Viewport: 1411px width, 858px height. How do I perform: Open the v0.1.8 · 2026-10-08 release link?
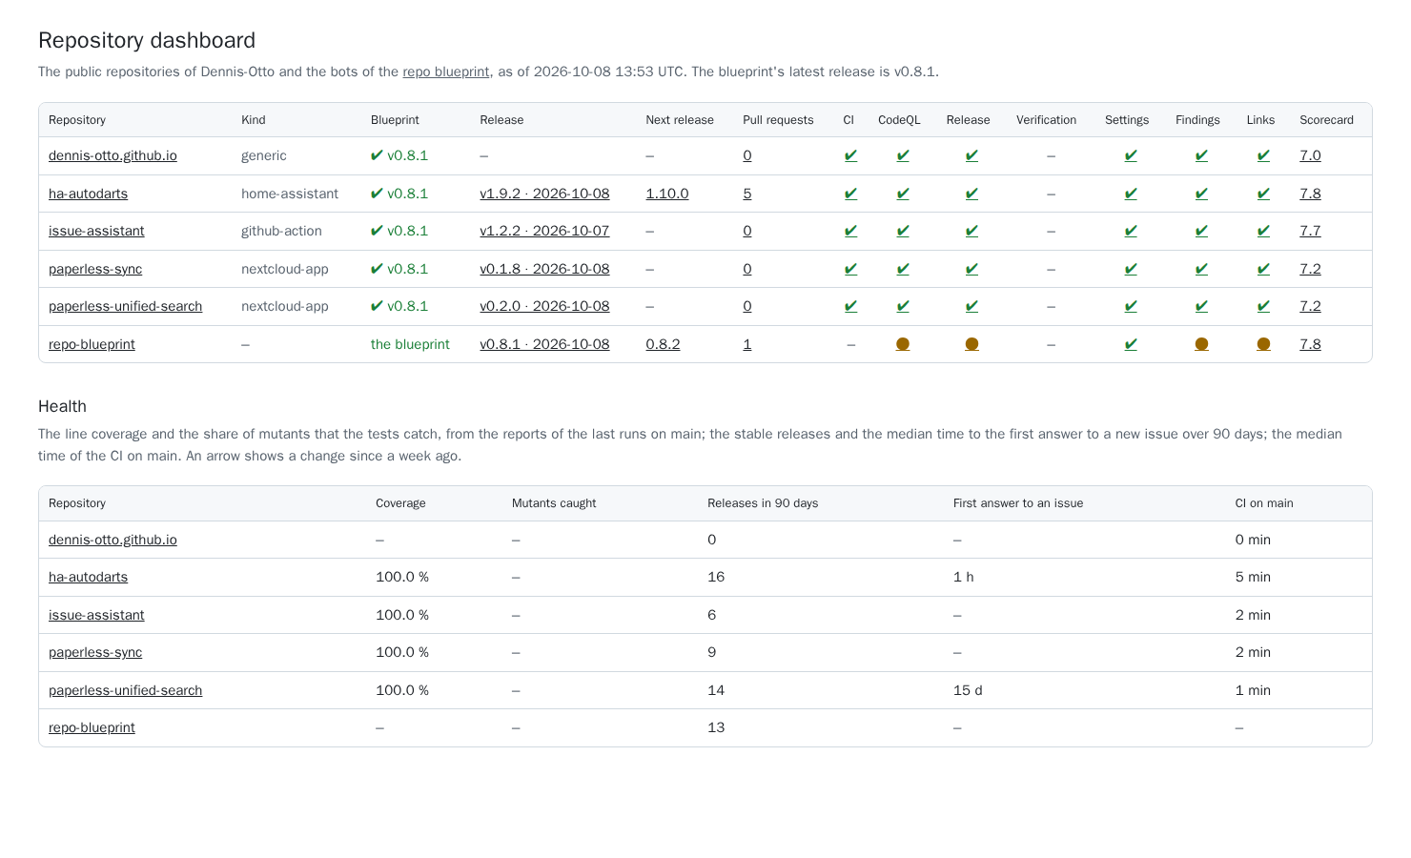pyautogui.click(x=544, y=269)
